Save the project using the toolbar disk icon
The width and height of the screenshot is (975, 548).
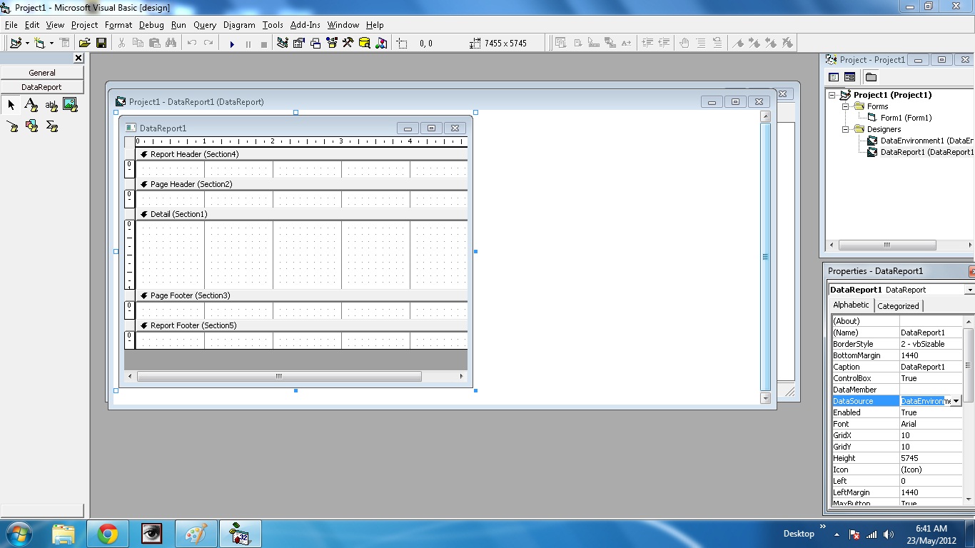tap(101, 43)
